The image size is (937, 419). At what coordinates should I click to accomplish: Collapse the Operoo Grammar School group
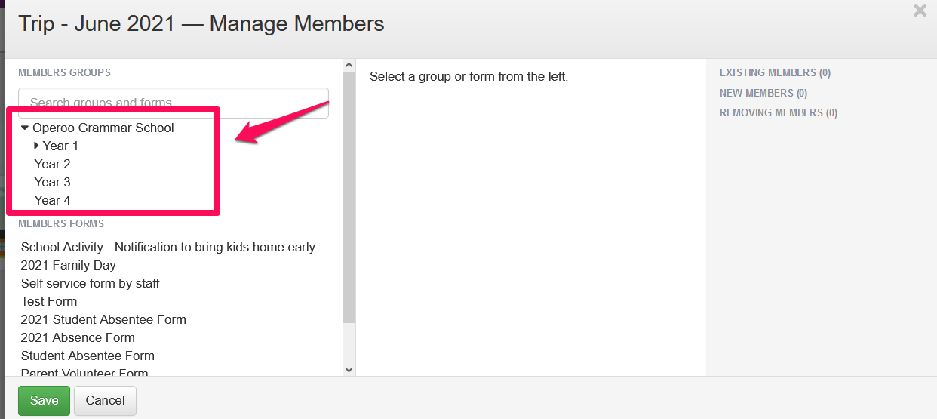[x=25, y=128]
